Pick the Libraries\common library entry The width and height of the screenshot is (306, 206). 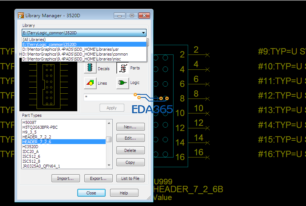84,54
